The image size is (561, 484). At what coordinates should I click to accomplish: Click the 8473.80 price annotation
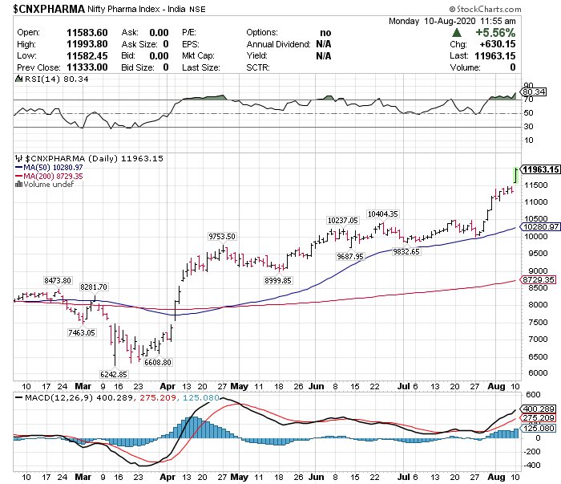pos(58,280)
